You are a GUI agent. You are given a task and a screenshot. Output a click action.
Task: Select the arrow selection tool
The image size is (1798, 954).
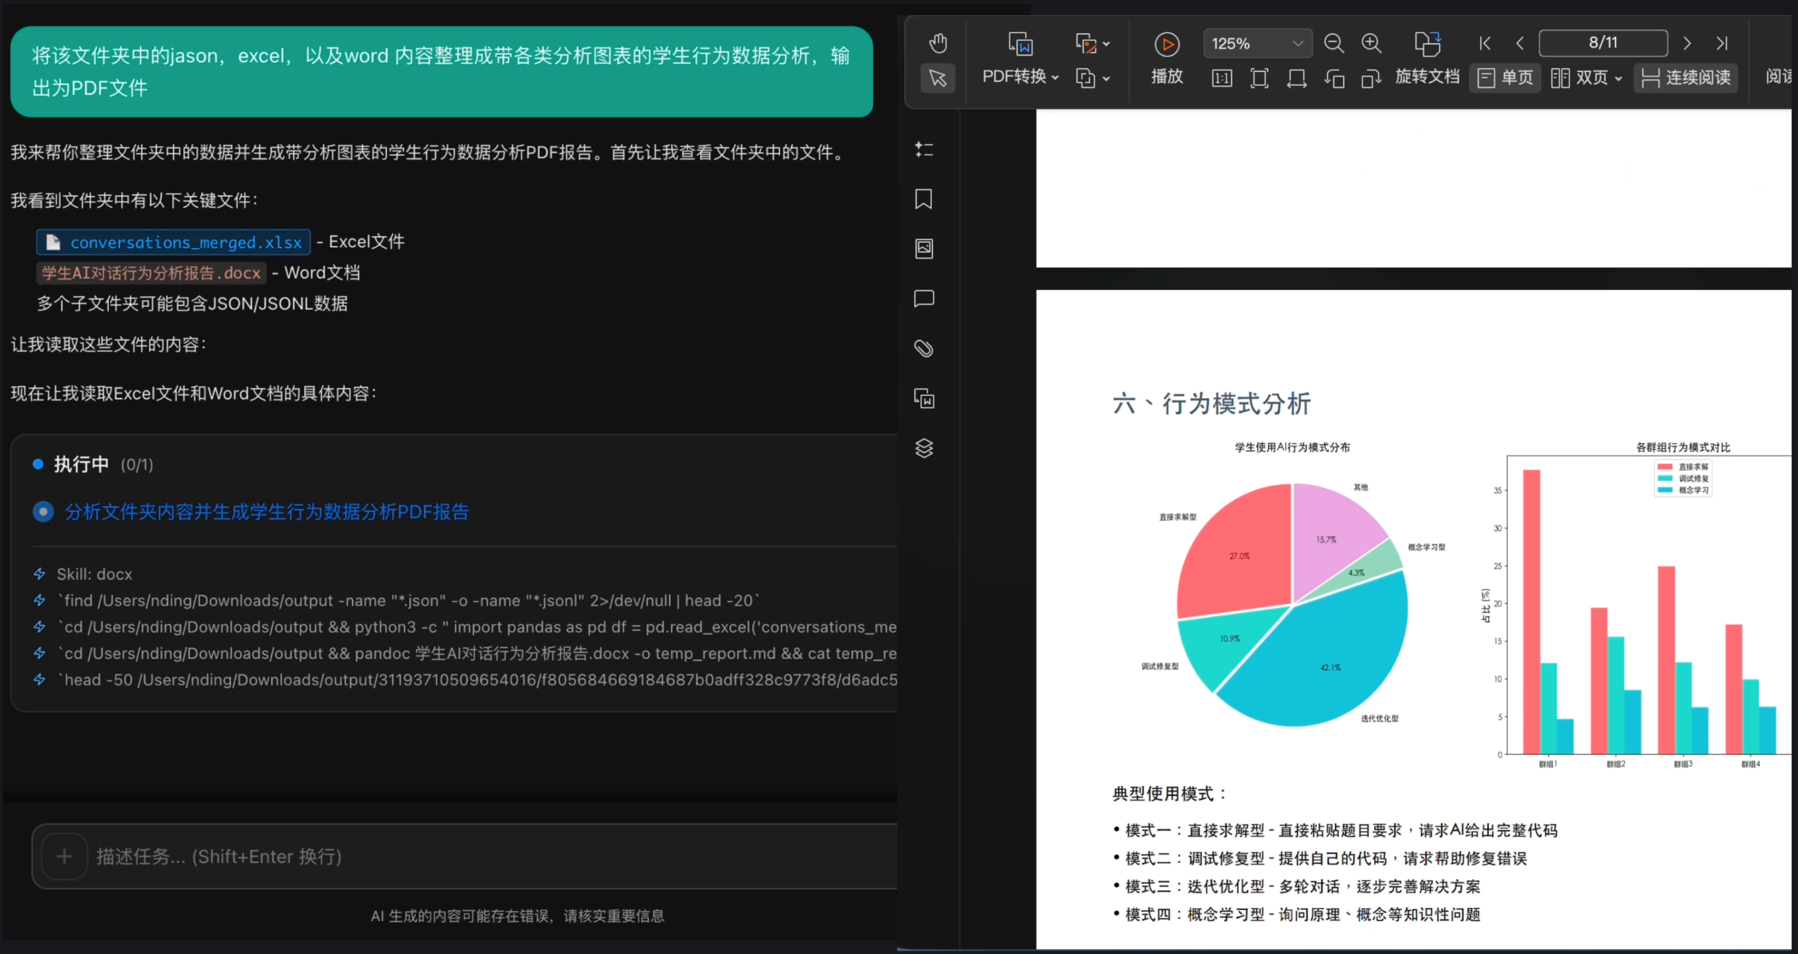point(938,78)
